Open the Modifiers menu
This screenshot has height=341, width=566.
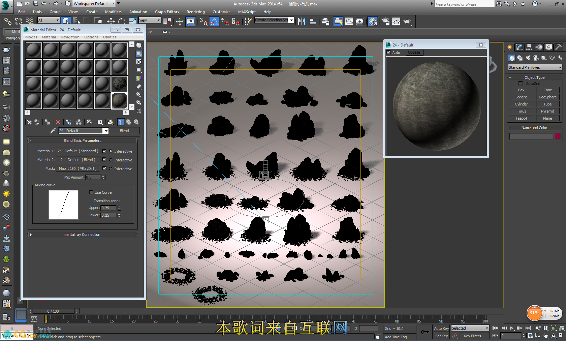[x=113, y=12]
